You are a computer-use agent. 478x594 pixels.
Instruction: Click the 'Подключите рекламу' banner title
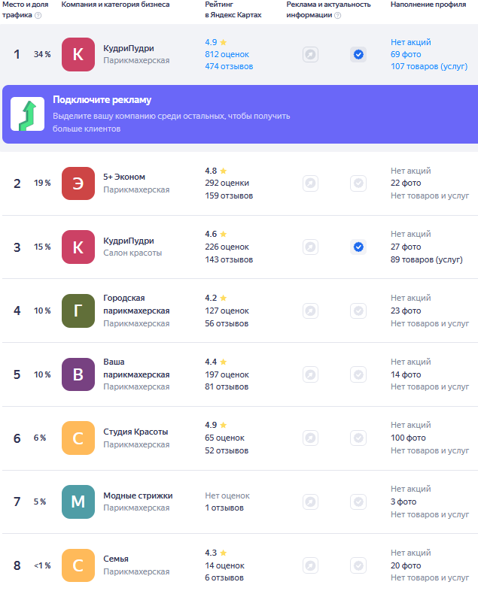(102, 100)
